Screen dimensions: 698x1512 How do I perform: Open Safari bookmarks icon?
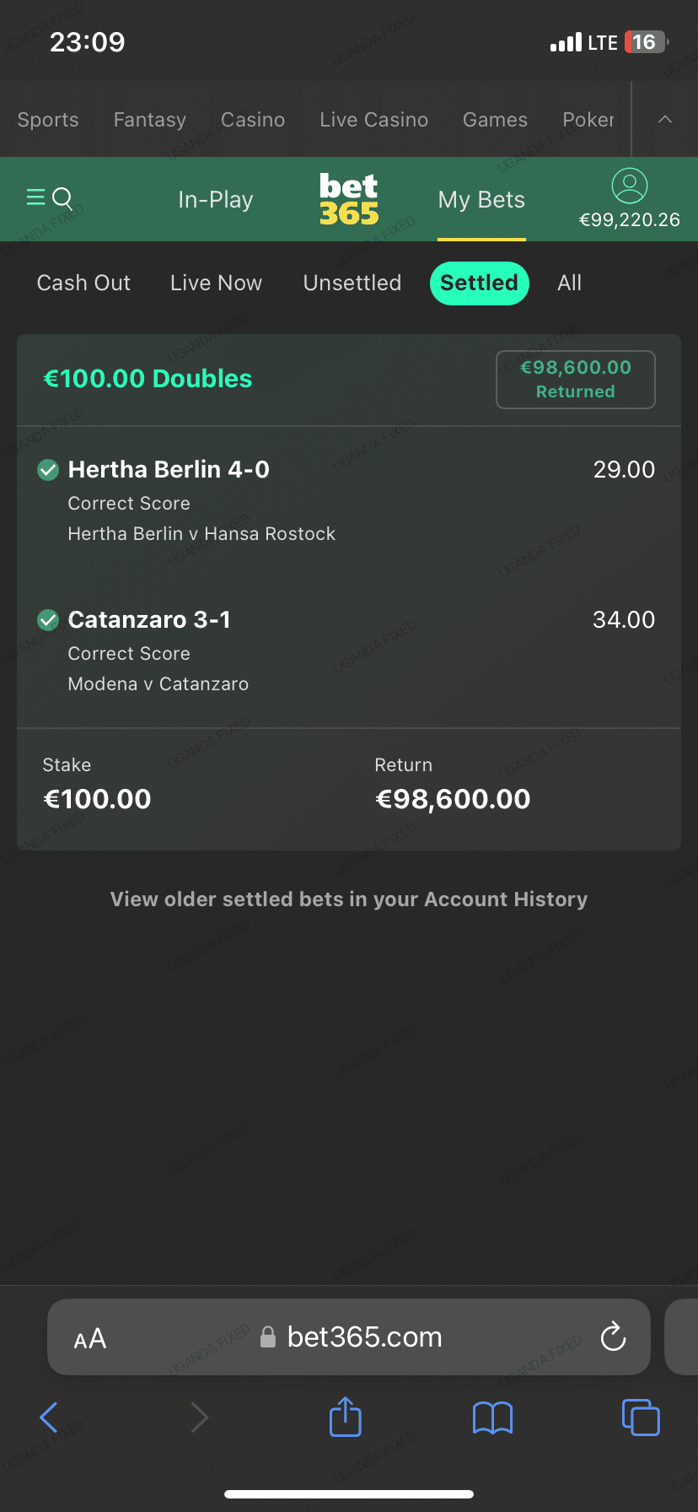click(x=493, y=1417)
